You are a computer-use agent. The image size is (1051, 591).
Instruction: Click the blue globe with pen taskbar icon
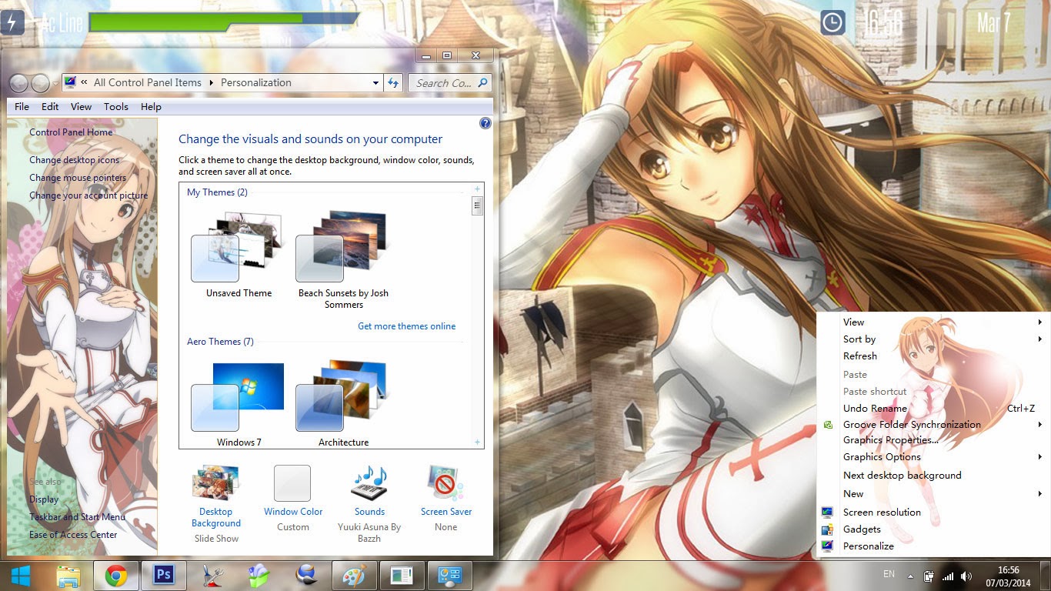[307, 576]
